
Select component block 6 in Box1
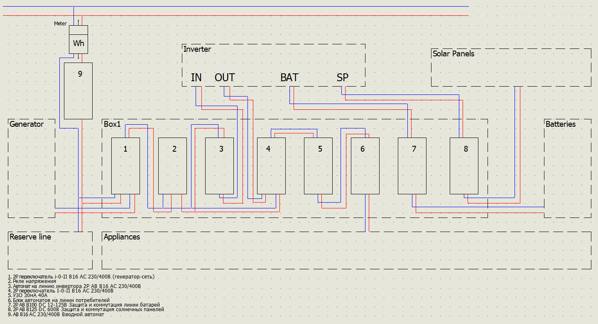click(x=365, y=166)
